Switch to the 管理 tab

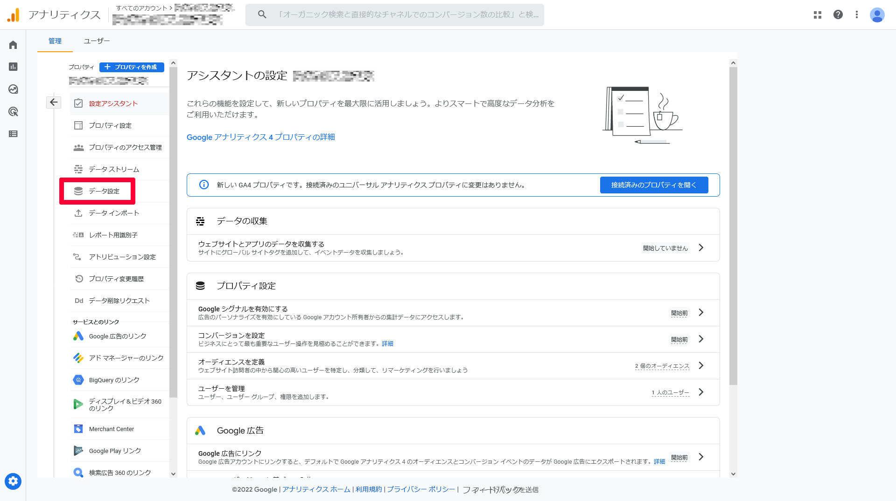[x=55, y=41]
